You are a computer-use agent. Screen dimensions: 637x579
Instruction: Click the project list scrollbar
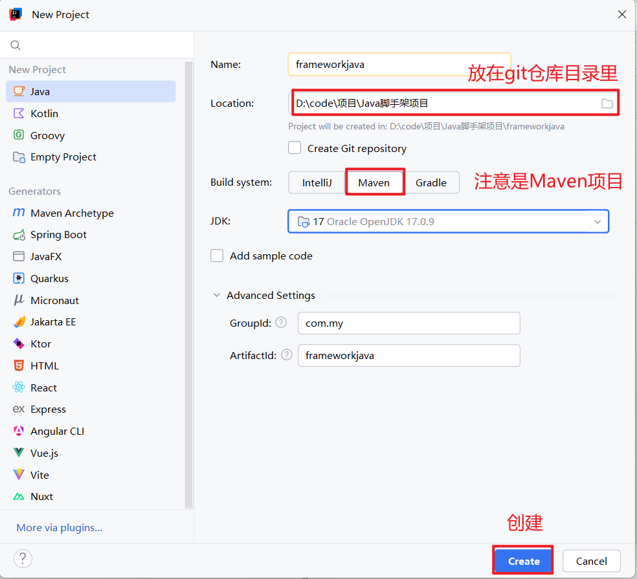click(x=189, y=285)
